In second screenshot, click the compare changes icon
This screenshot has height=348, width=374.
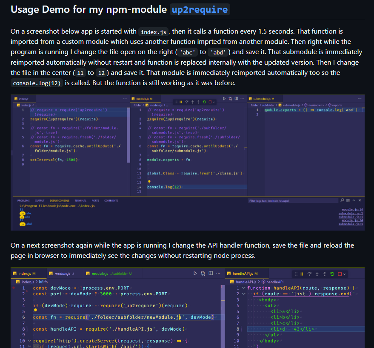[x=203, y=274]
